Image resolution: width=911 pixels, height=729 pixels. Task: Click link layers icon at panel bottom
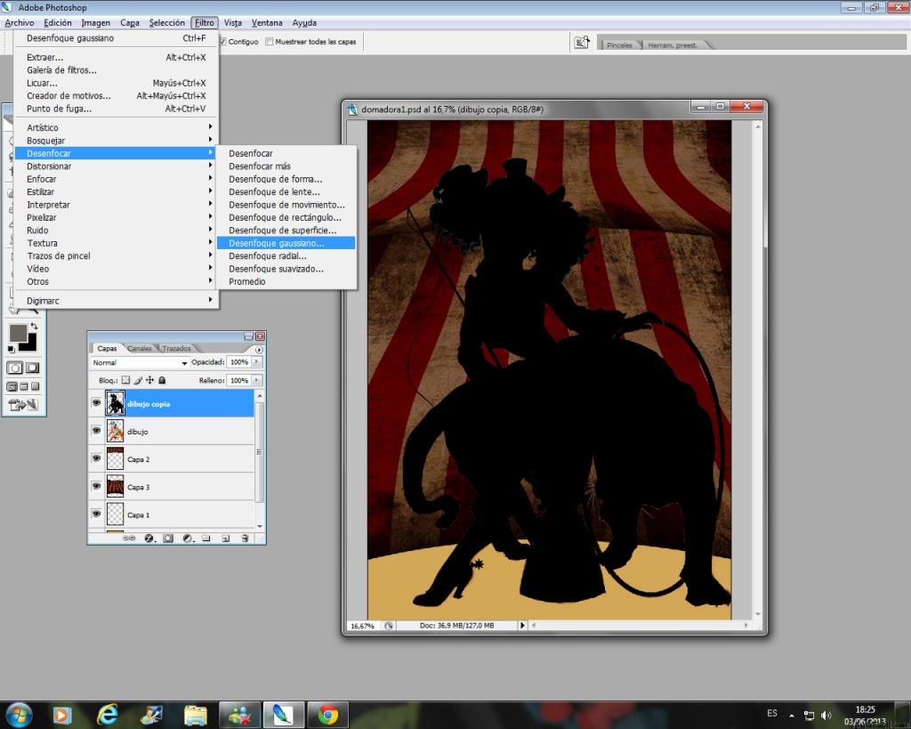(130, 539)
